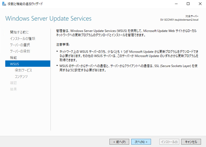Click the Windows Server Update Services heading
This screenshot has width=206, height=147.
click(48, 19)
